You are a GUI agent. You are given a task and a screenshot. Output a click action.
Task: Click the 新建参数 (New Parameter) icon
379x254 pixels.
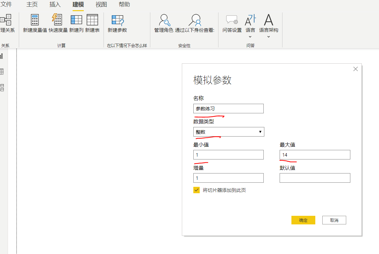click(118, 20)
